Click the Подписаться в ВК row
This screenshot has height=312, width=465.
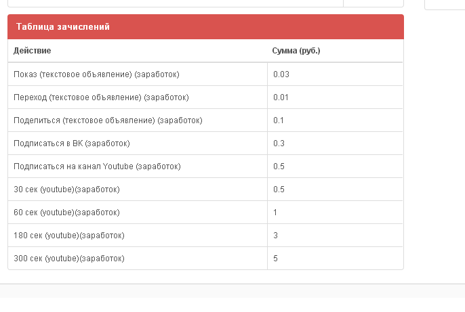(x=205, y=143)
